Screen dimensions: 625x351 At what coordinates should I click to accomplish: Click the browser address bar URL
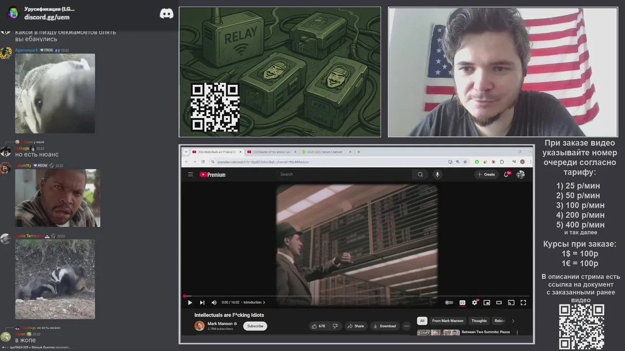(x=263, y=161)
